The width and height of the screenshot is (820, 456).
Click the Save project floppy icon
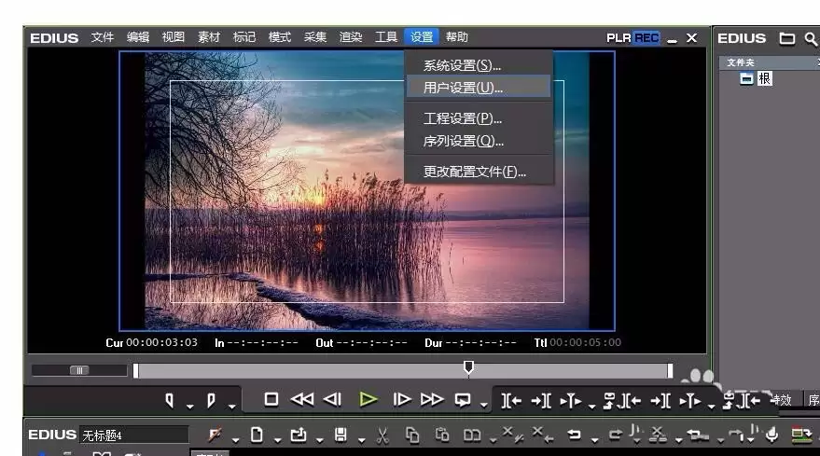pyautogui.click(x=341, y=435)
